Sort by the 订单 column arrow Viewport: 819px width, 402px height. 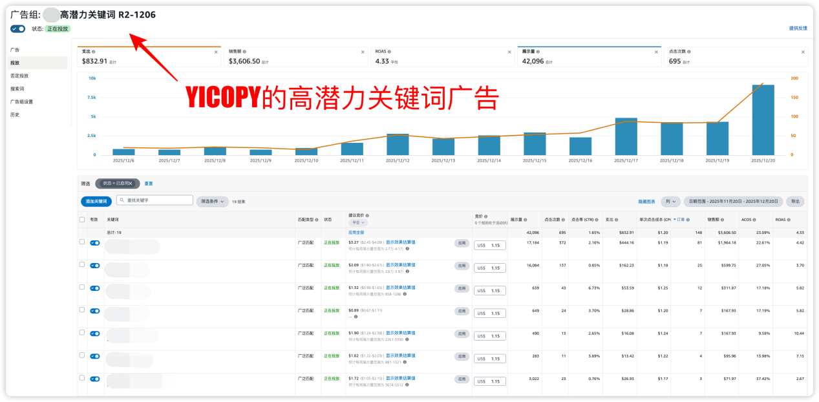click(x=675, y=220)
